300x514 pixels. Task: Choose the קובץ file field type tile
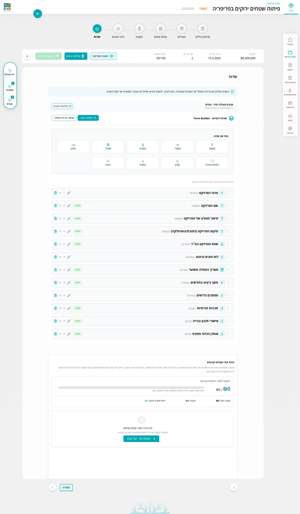point(178,163)
